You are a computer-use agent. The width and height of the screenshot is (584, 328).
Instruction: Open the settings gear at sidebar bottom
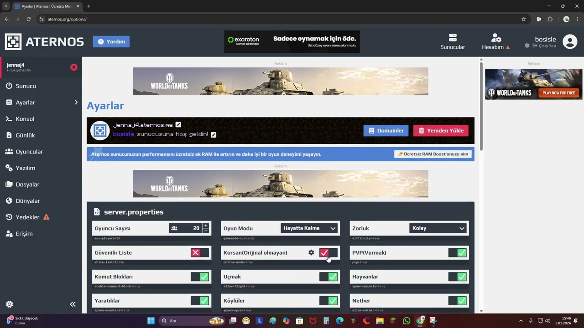pos(9,304)
